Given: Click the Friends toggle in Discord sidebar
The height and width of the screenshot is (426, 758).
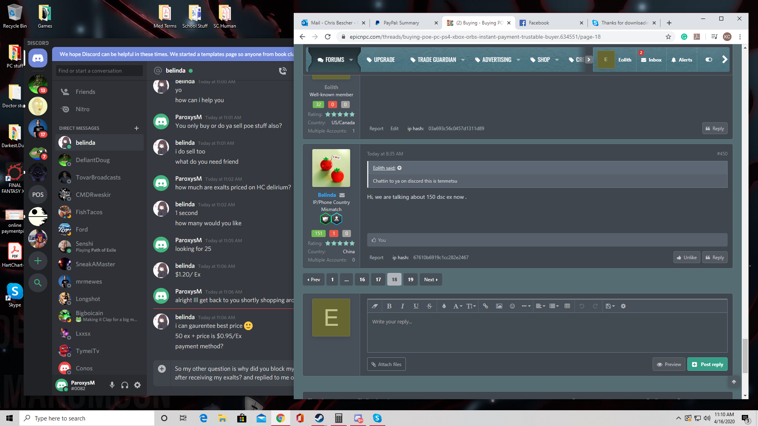Looking at the screenshot, I should (x=85, y=92).
